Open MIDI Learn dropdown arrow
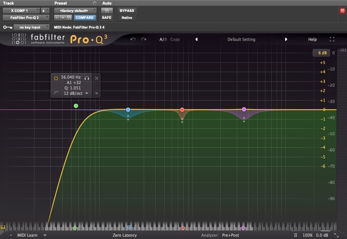The width and height of the screenshot is (347, 239). click(x=45, y=235)
